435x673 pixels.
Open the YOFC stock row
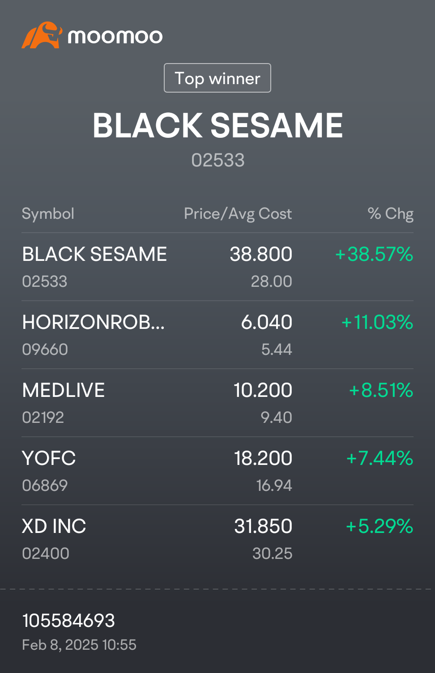pyautogui.click(x=217, y=471)
